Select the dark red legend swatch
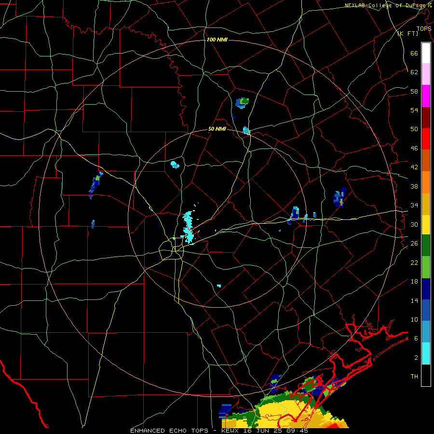This screenshot has width=434, height=434. (426, 118)
